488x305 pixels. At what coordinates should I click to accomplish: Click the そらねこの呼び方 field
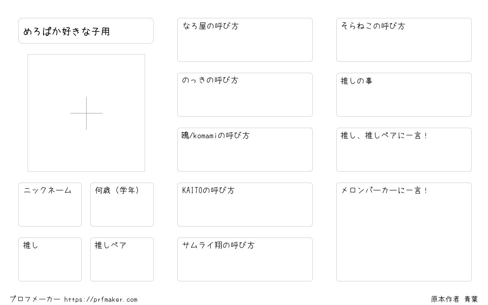point(404,40)
